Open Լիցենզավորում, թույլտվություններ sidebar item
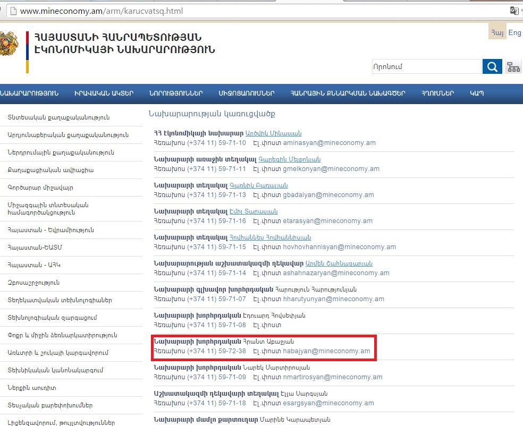The height and width of the screenshot is (426, 523). pyautogui.click(x=61, y=423)
